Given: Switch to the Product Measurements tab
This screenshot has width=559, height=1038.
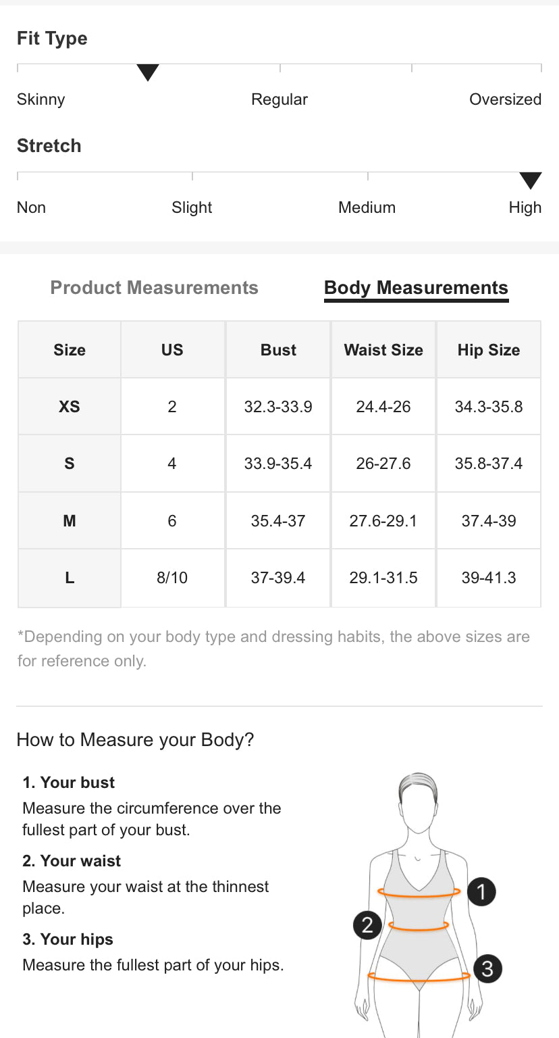Looking at the screenshot, I should [154, 288].
